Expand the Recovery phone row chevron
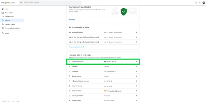This screenshot has height=103, width=206. tap(136, 86)
